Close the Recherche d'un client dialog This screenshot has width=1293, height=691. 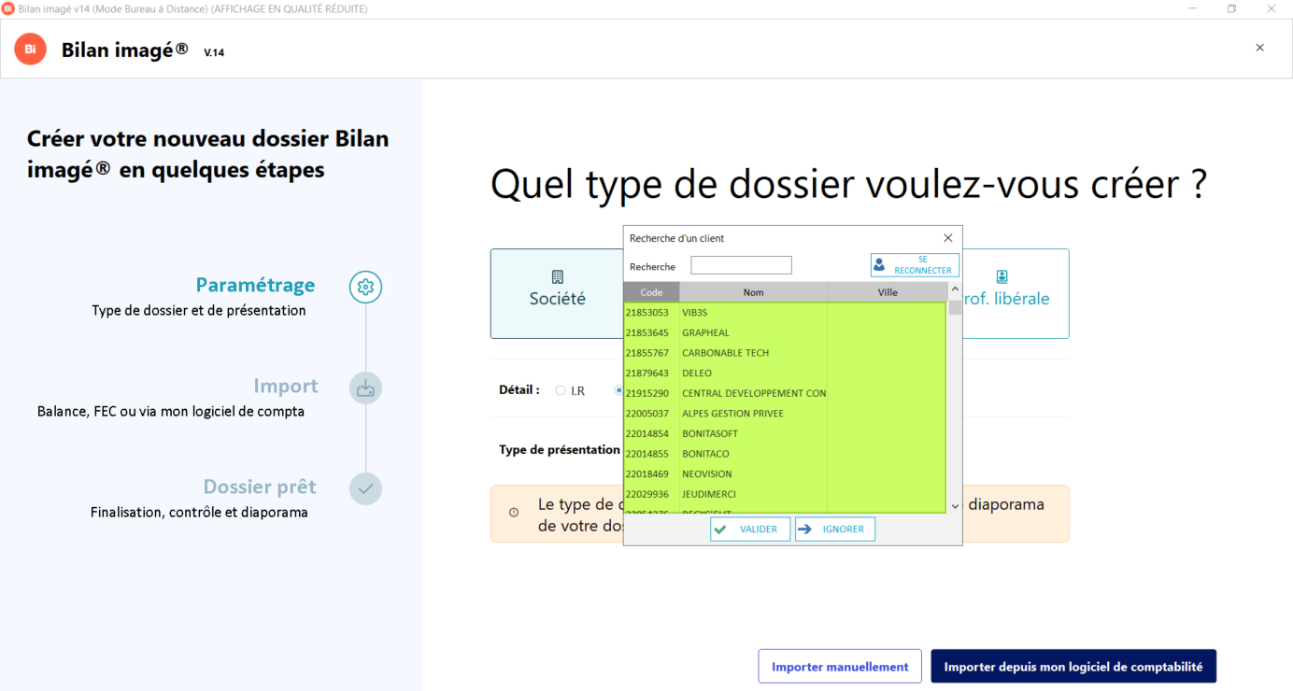(x=947, y=238)
